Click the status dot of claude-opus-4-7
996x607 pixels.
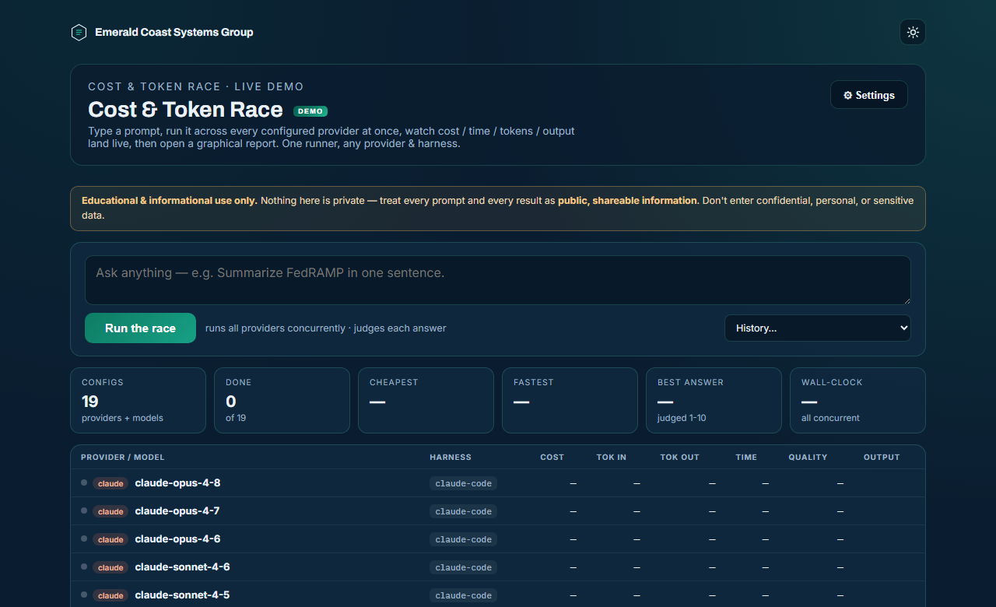click(x=84, y=511)
